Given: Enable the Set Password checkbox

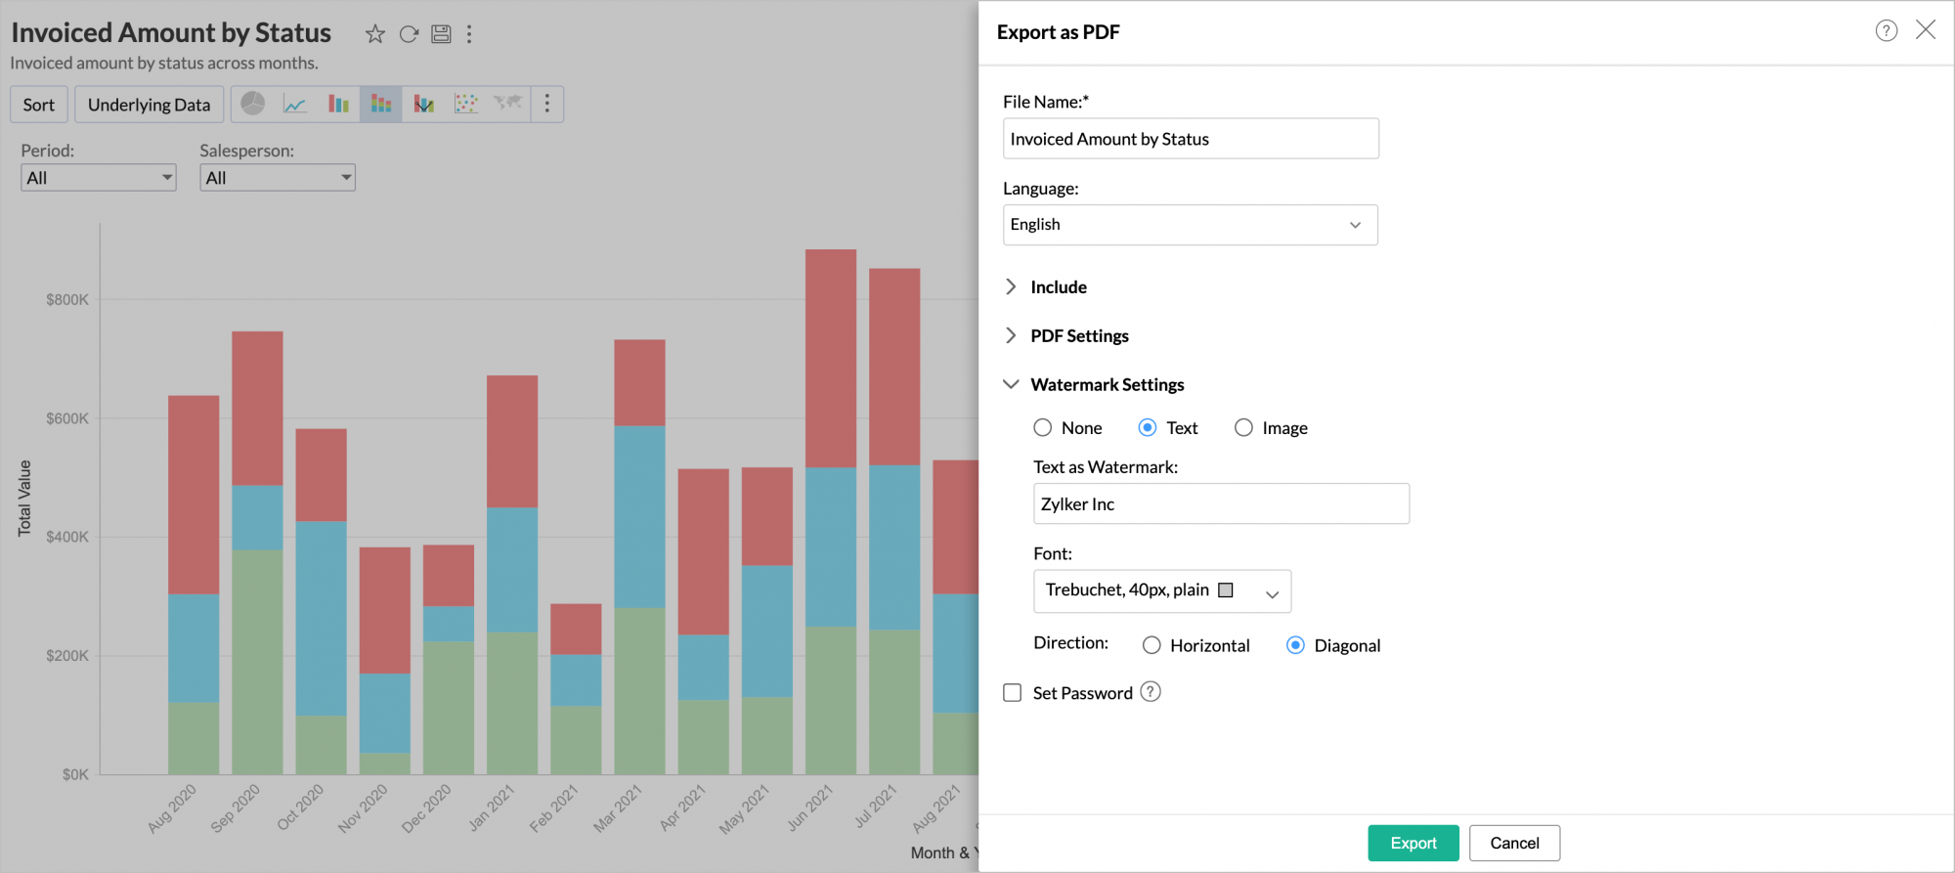Looking at the screenshot, I should point(1013,693).
